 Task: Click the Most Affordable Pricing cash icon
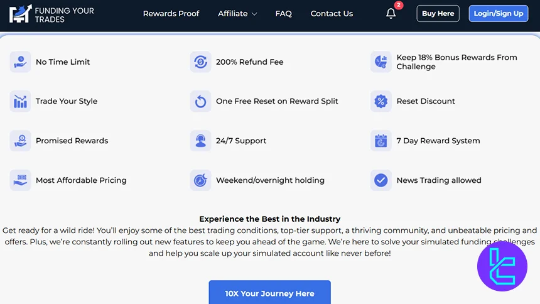pyautogui.click(x=20, y=180)
